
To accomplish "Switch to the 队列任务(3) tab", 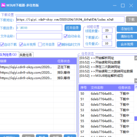I will 9,55.
